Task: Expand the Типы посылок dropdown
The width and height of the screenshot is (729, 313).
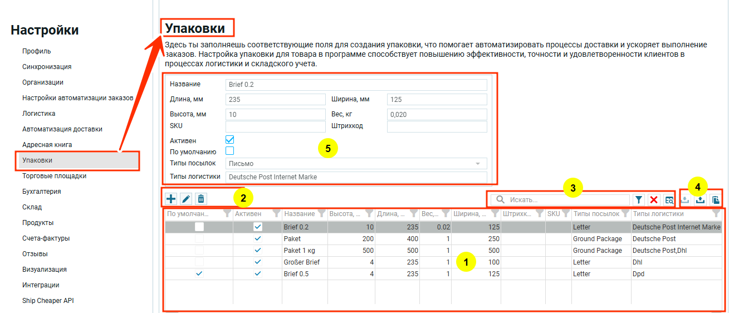Action: [x=477, y=164]
